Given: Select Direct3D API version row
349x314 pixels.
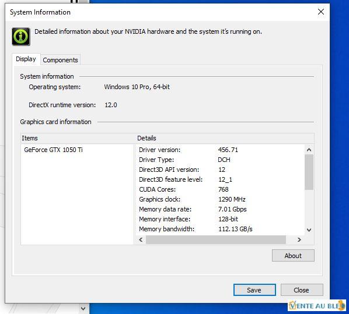Looking at the screenshot, I should [x=220, y=170].
